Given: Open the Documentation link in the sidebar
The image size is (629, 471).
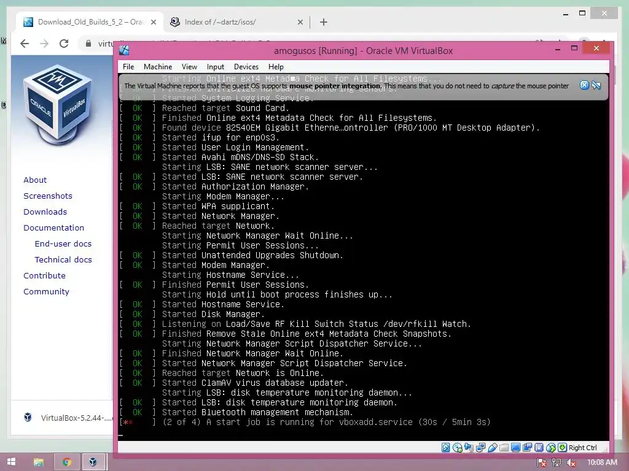Looking at the screenshot, I should pyautogui.click(x=54, y=228).
